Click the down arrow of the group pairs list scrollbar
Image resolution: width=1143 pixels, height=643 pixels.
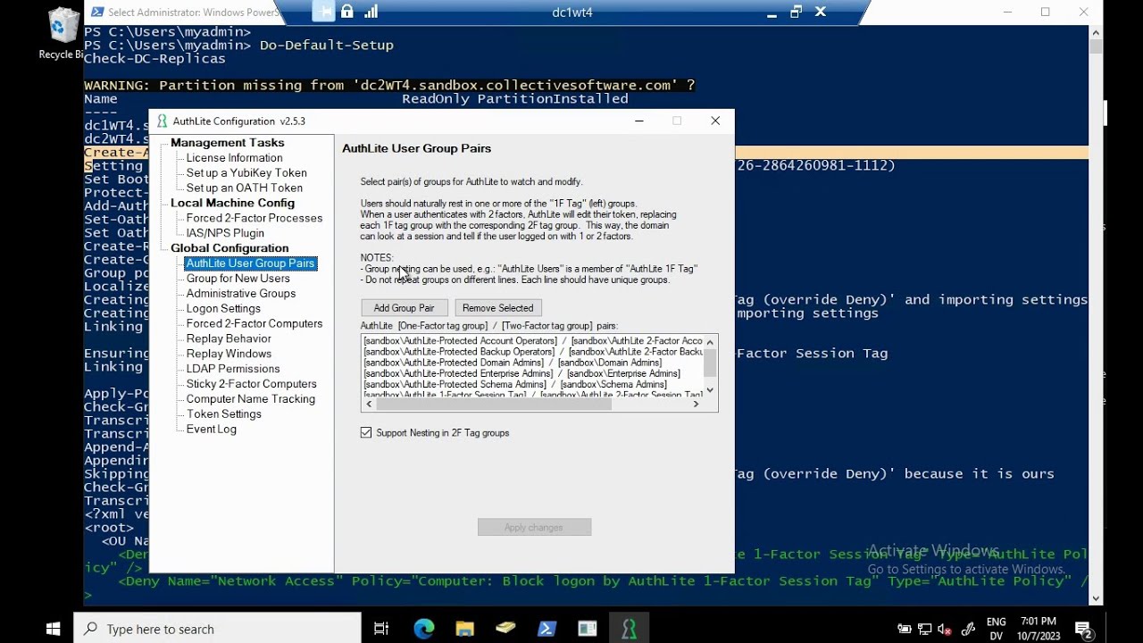click(710, 390)
